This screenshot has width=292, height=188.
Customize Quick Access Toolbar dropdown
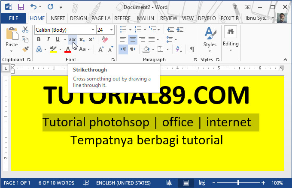[x=61, y=7]
